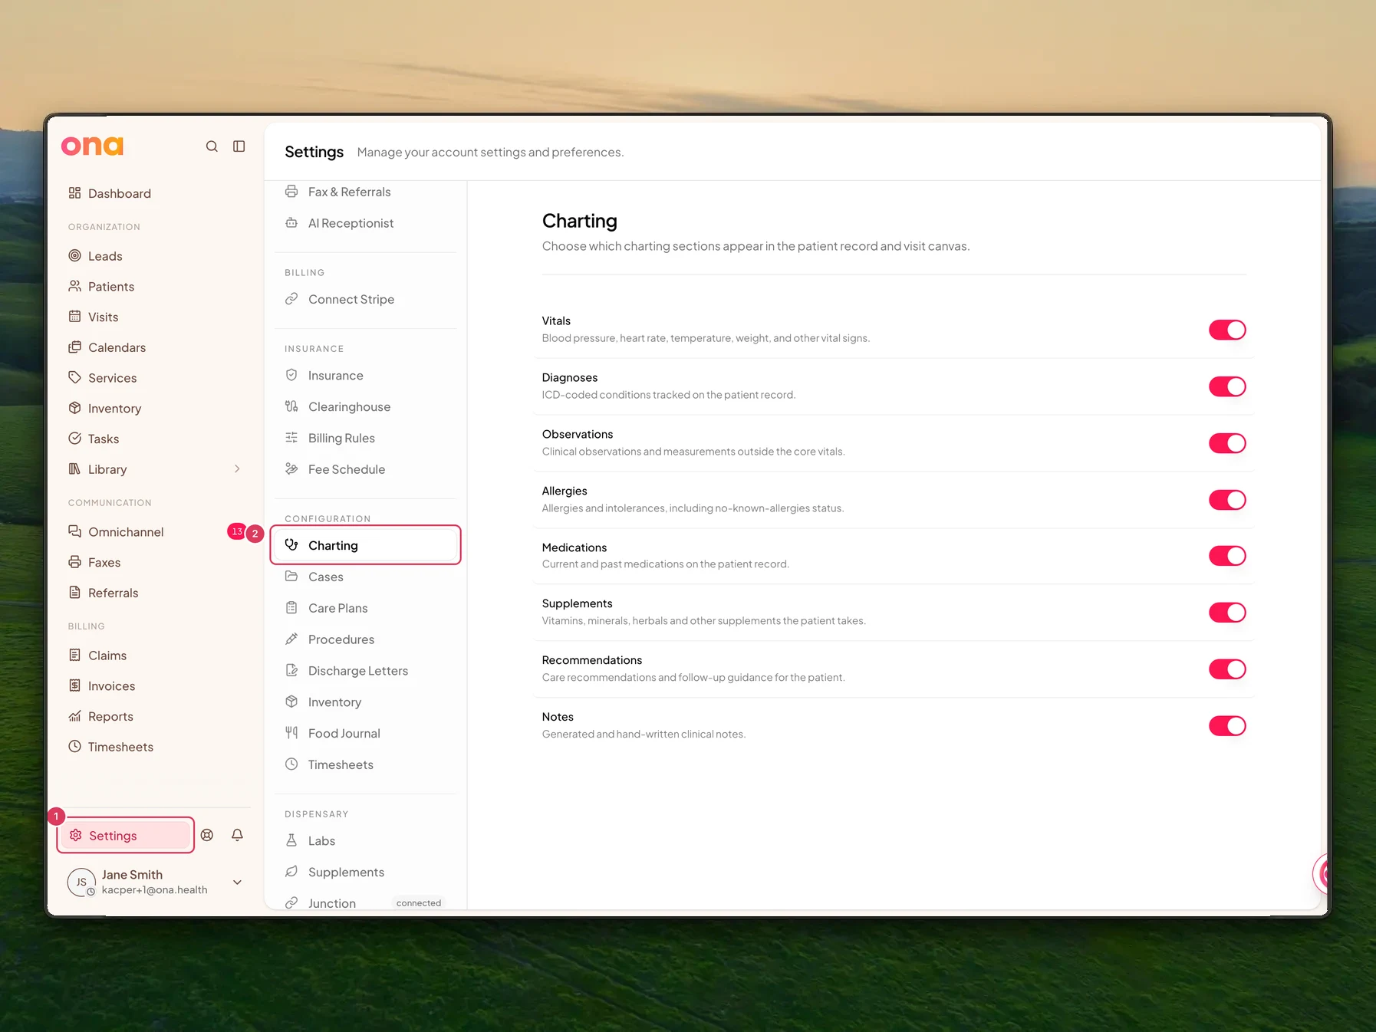Open the Jane Smith account dropdown chevron
This screenshot has width=1376, height=1032.
238,882
